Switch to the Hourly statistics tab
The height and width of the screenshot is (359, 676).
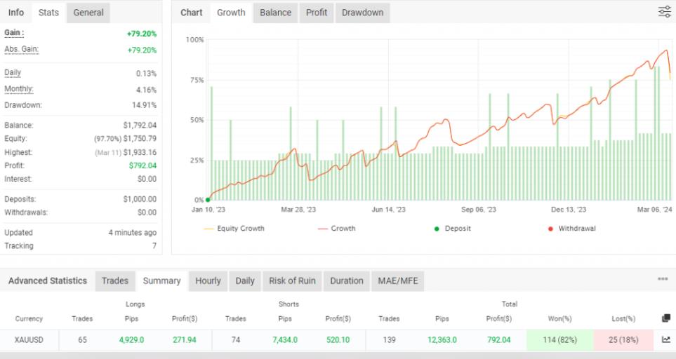pos(208,280)
